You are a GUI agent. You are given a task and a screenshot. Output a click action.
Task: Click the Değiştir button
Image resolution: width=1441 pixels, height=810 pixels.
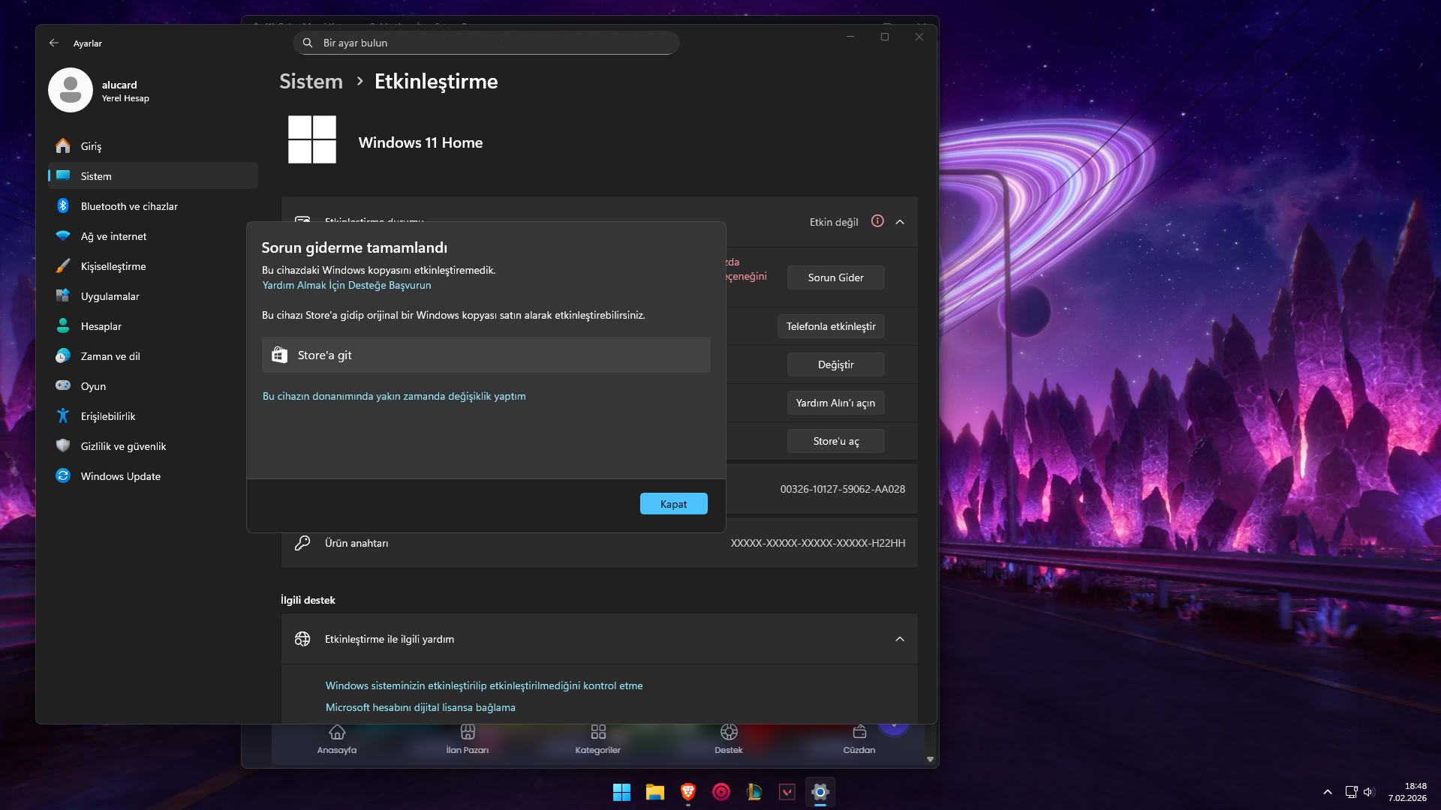(835, 364)
